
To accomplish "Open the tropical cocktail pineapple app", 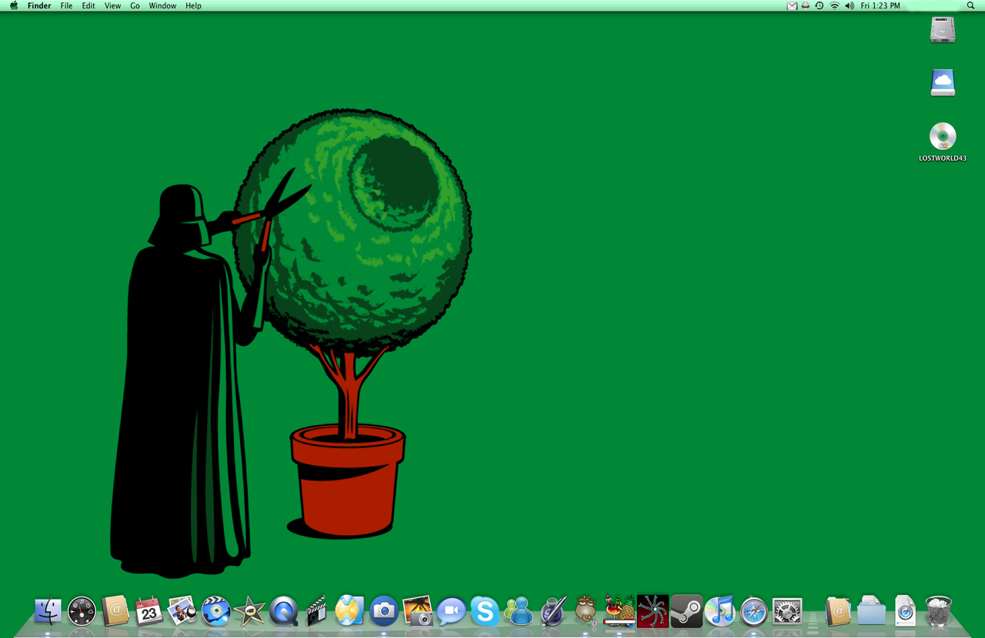I will 619,611.
